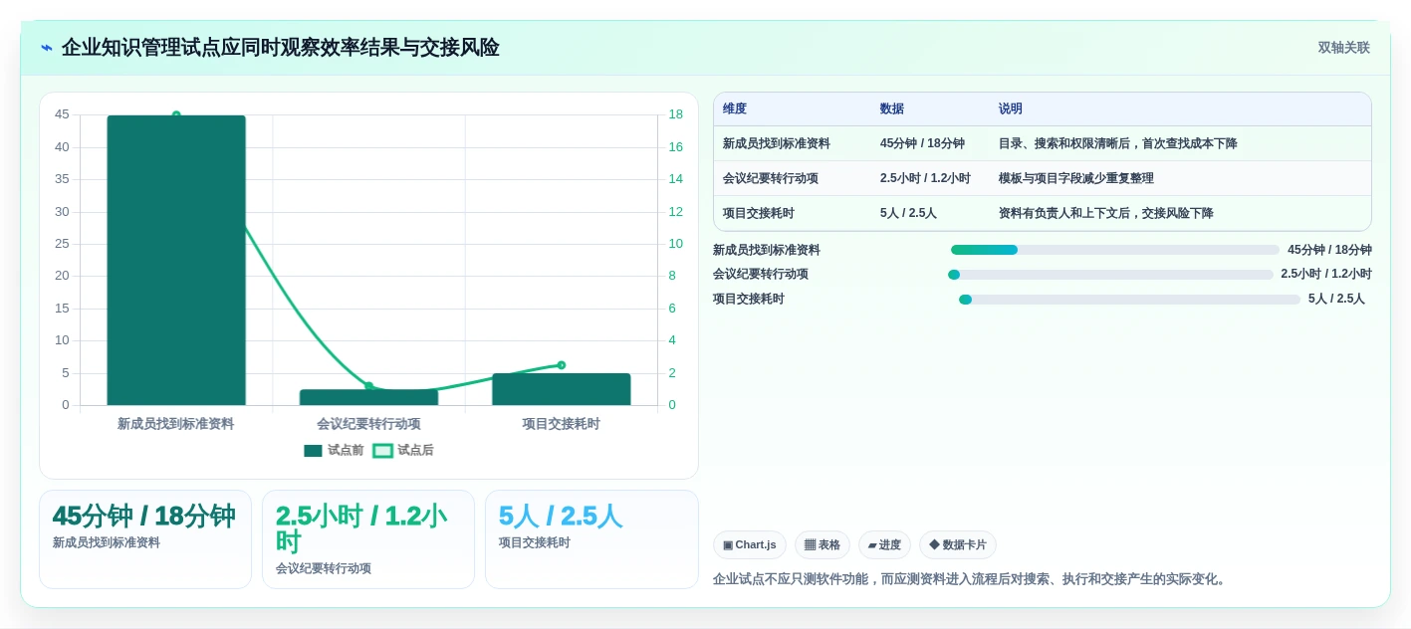The image size is (1411, 629).
Task: Click the 说明 column header
Action: (x=1010, y=109)
